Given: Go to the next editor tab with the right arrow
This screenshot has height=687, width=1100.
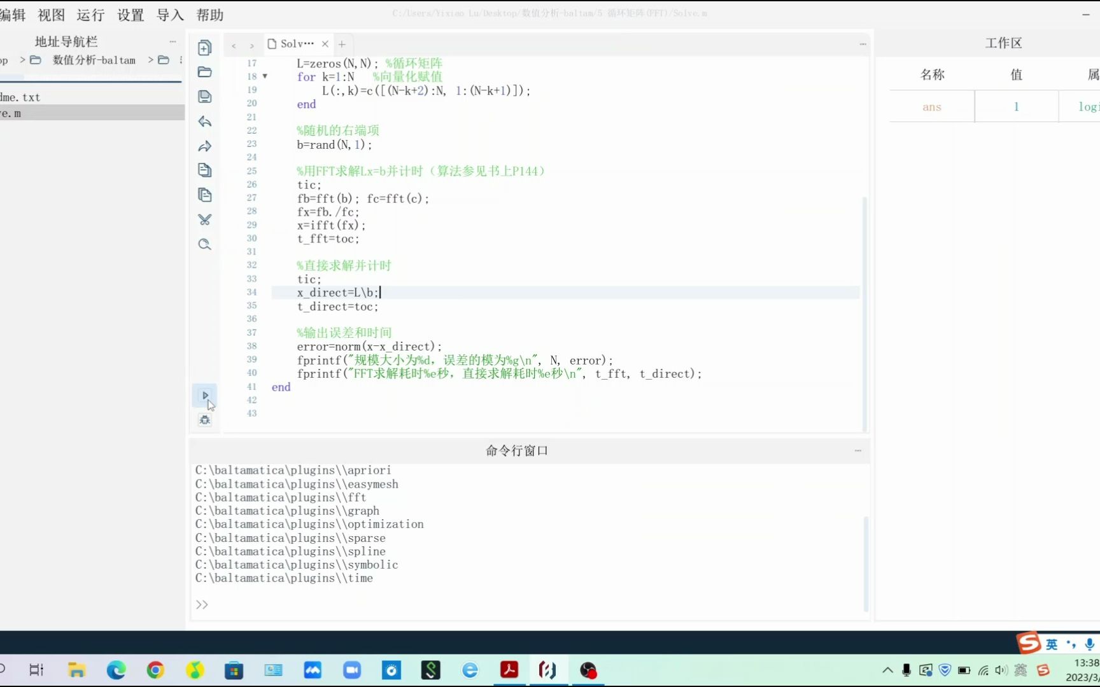Looking at the screenshot, I should [x=252, y=45].
